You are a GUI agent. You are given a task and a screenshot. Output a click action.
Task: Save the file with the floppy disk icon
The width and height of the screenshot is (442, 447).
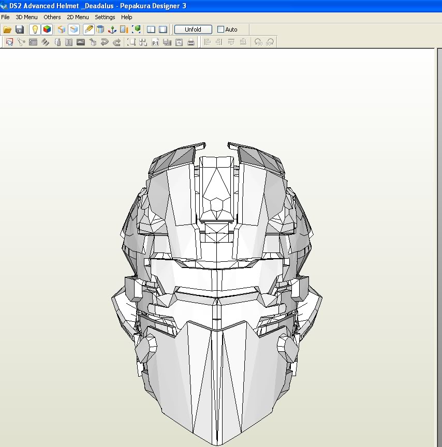click(19, 29)
